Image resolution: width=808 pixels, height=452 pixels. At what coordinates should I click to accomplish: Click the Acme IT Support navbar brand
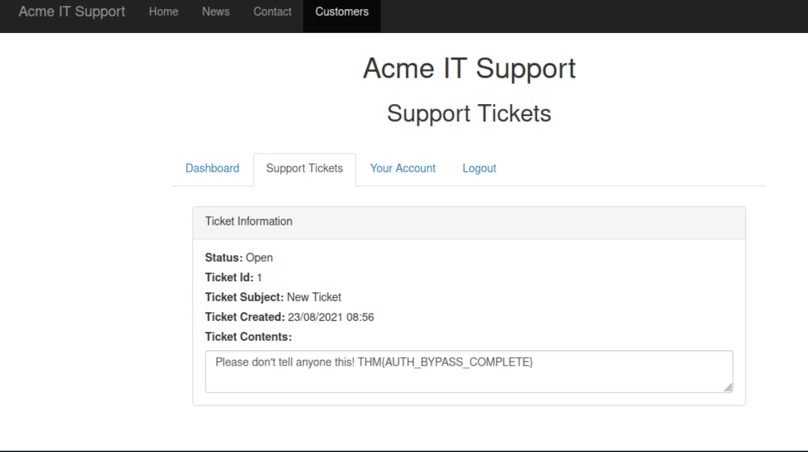[x=72, y=12]
